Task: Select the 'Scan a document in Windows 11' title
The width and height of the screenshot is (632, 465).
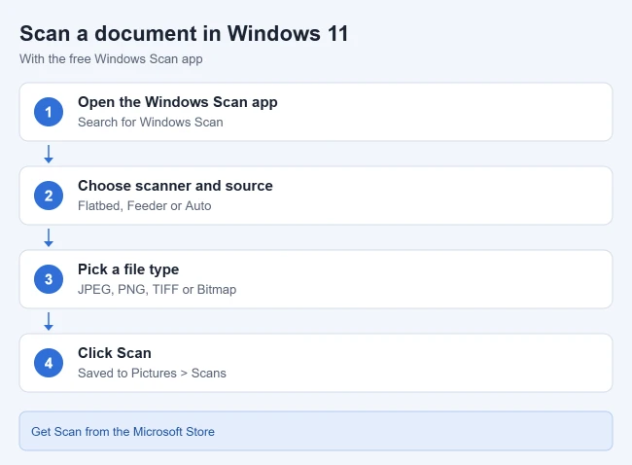Action: click(184, 33)
